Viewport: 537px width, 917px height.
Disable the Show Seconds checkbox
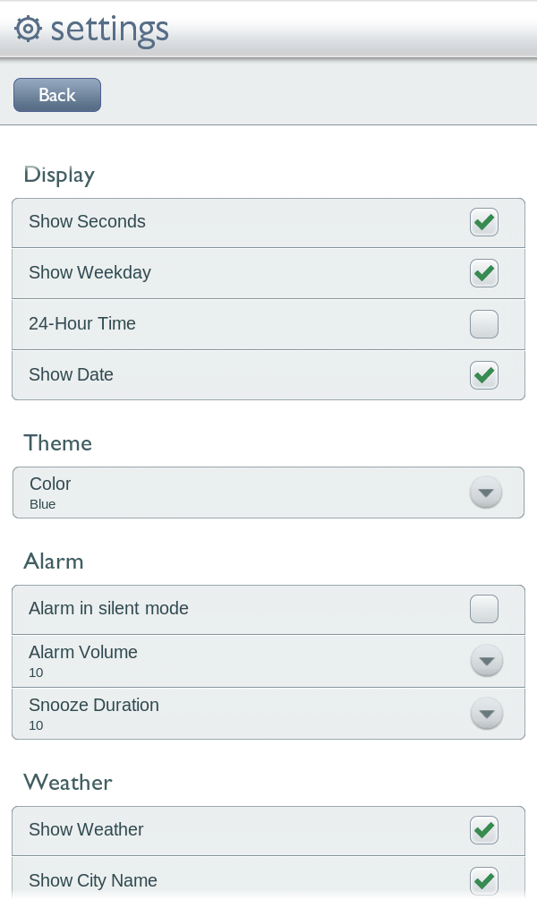click(x=484, y=222)
